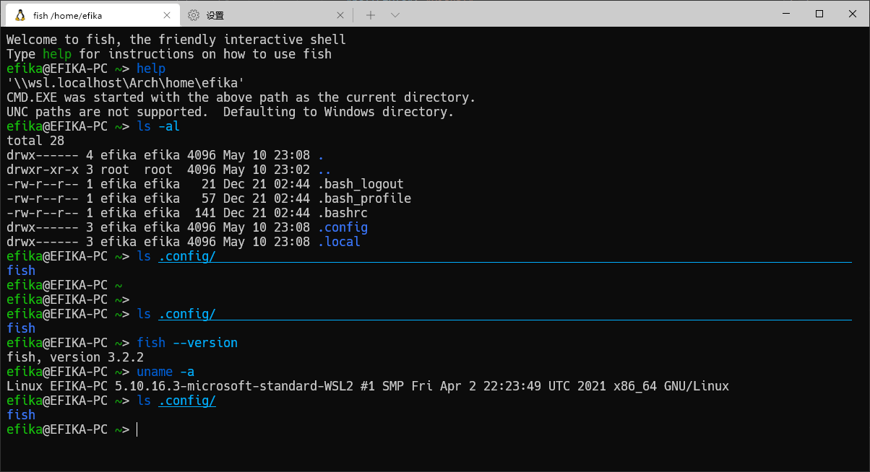Click the 'total 28' output line
Image resolution: width=870 pixels, height=472 pixels.
[35, 141]
